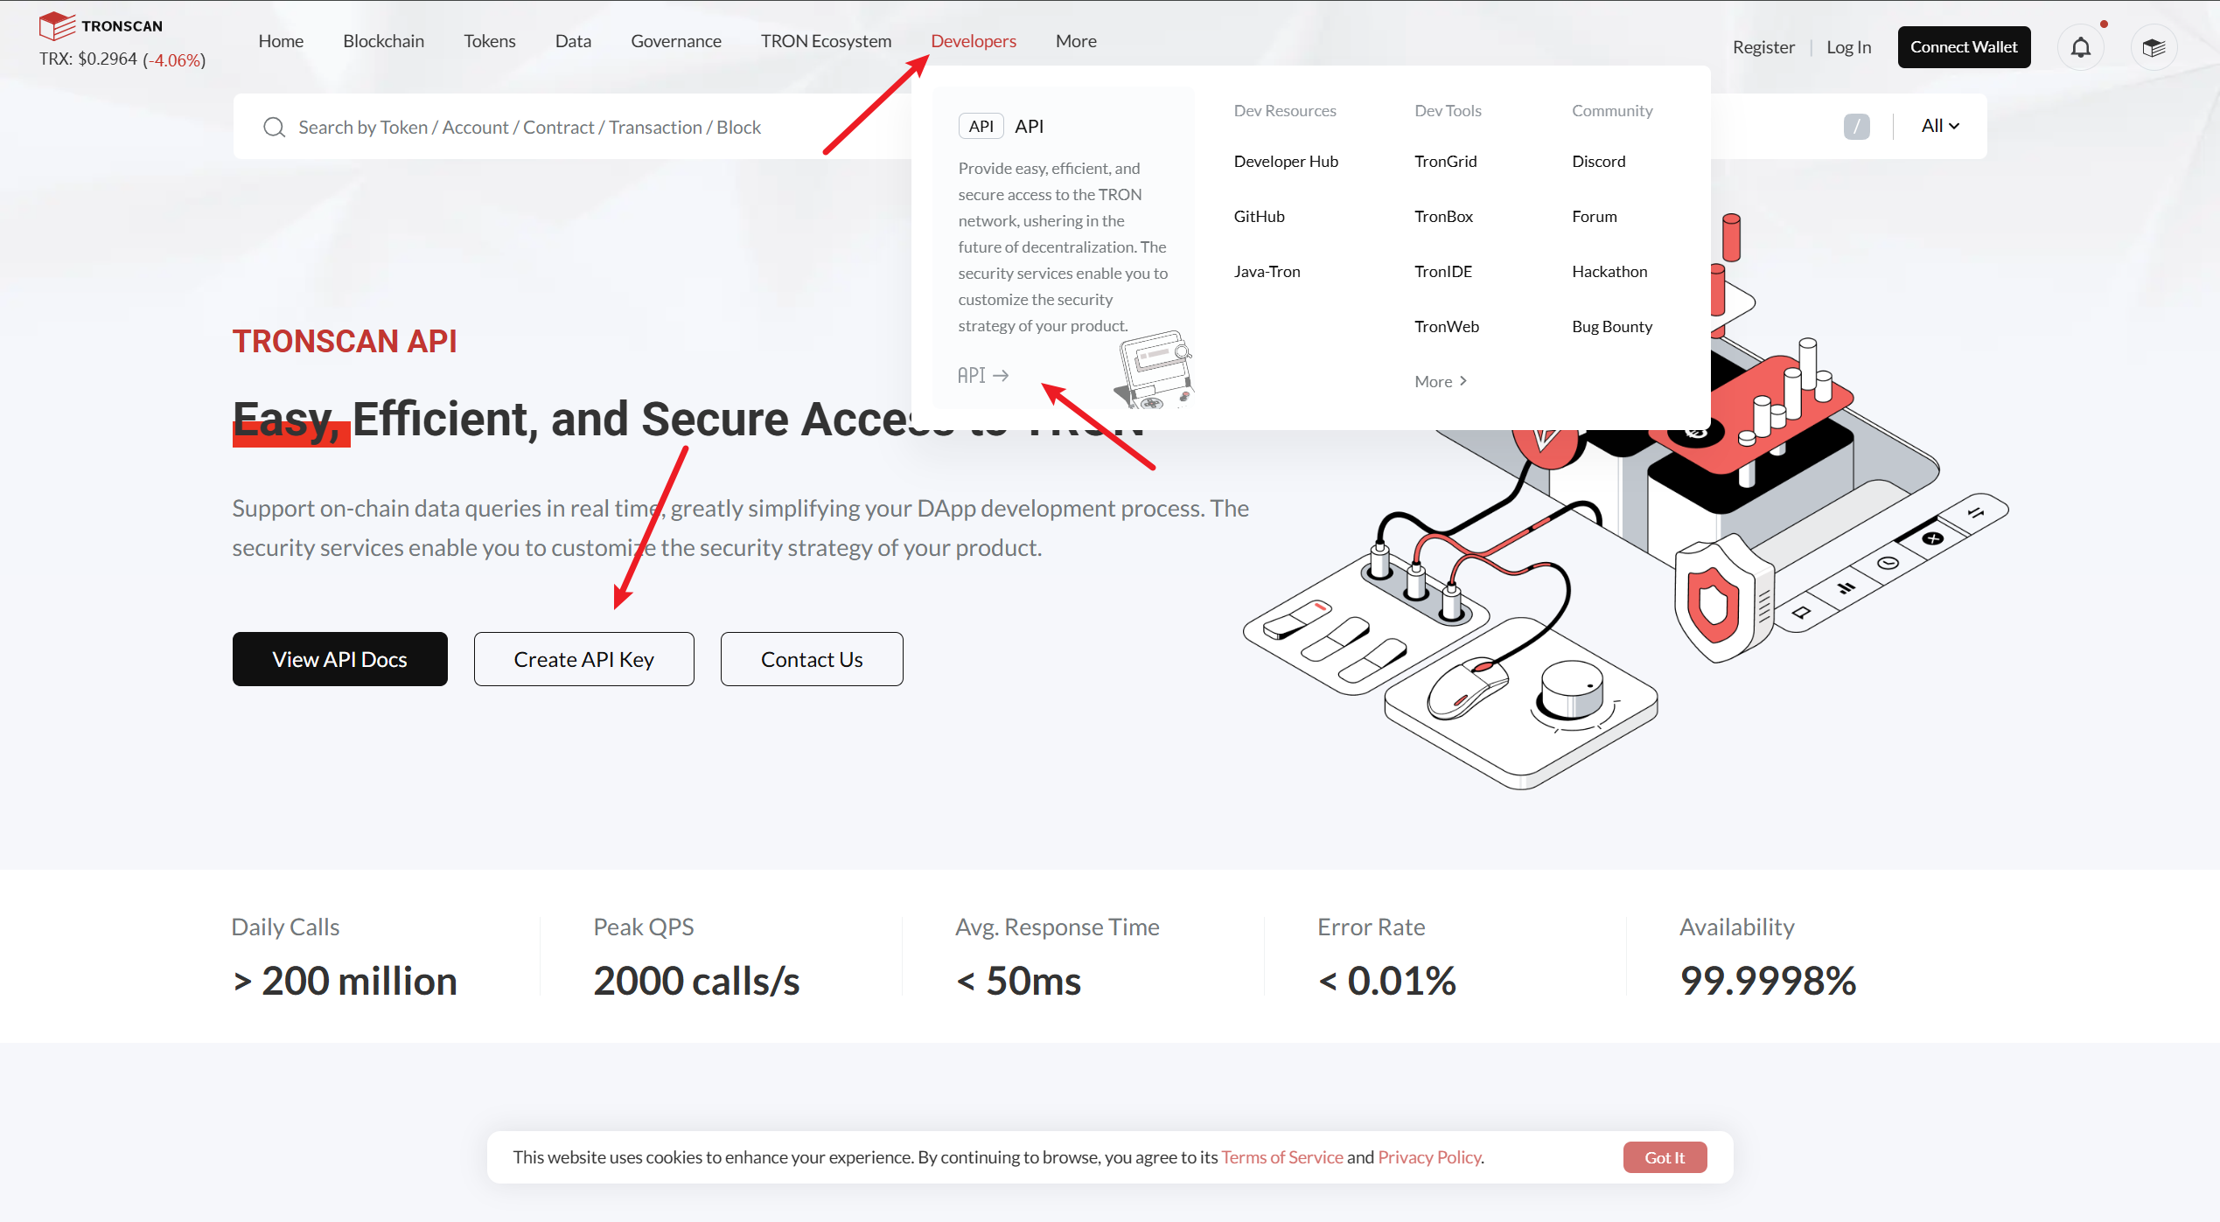
Task: Click View API Docs button
Action: coord(340,659)
